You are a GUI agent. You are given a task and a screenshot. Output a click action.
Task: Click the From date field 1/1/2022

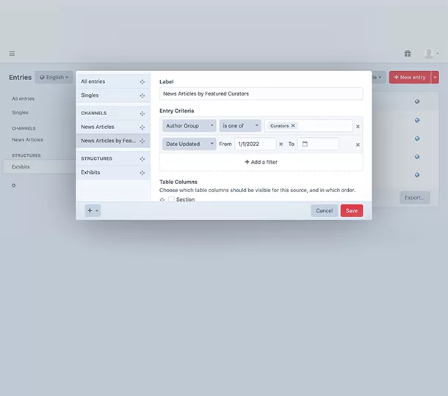(256, 144)
